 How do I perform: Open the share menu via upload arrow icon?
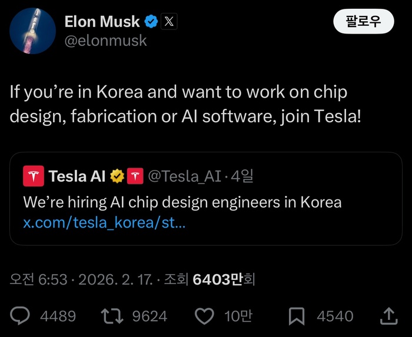(388, 316)
